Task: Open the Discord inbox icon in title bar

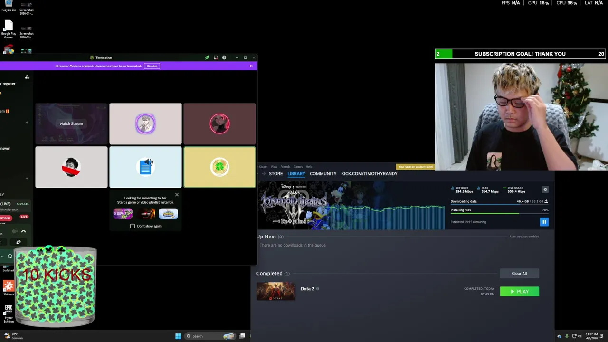Action: point(216,57)
